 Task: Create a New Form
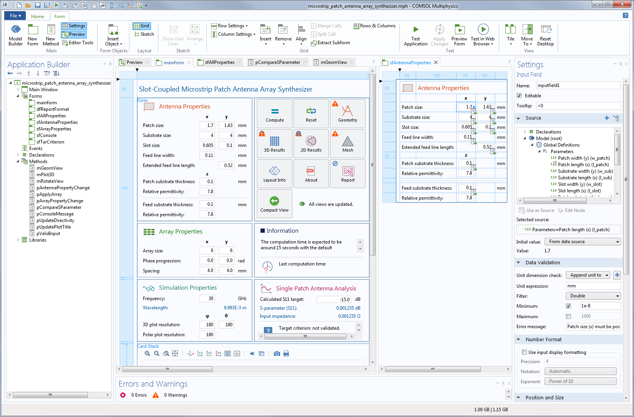(33, 35)
